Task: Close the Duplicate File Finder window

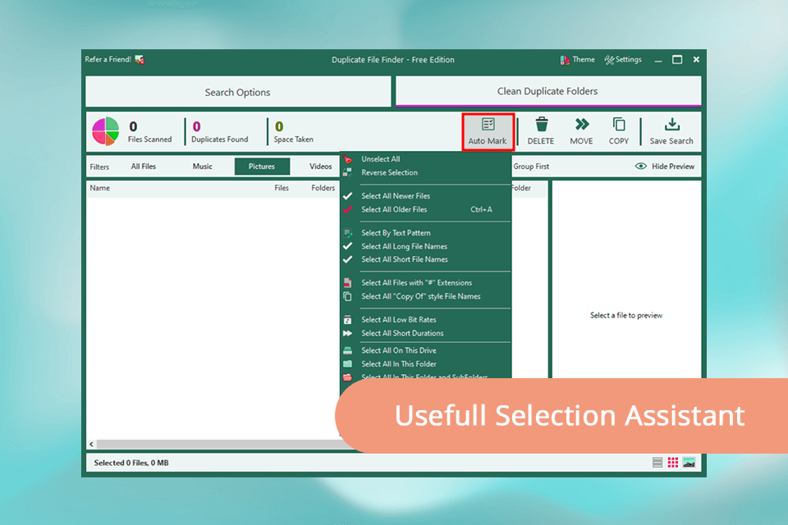Action: pos(696,60)
